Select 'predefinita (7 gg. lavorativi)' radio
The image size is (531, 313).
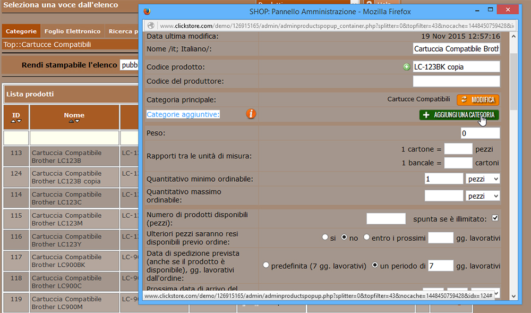266,265
